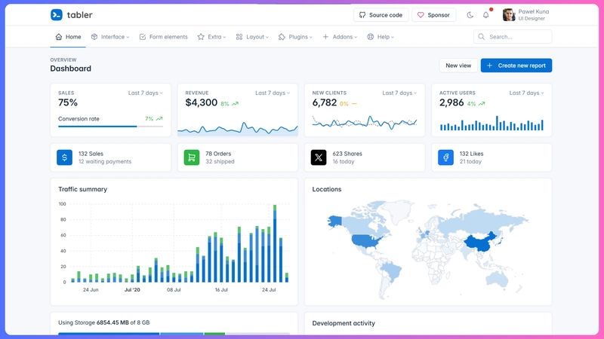Open the Revenue Last 7 days dropdown
The image size is (604, 339).
click(x=273, y=93)
